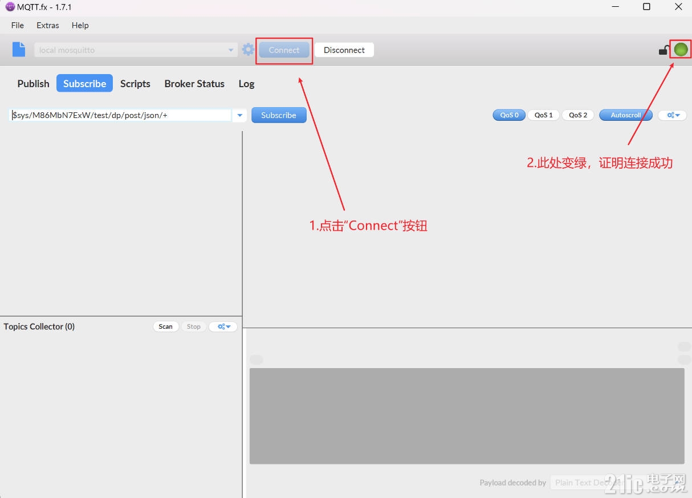Open the Log tab
692x498 pixels.
pos(246,83)
